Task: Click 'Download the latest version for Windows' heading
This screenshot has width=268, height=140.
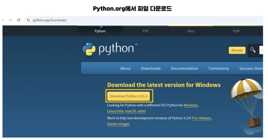Action: click(x=164, y=85)
